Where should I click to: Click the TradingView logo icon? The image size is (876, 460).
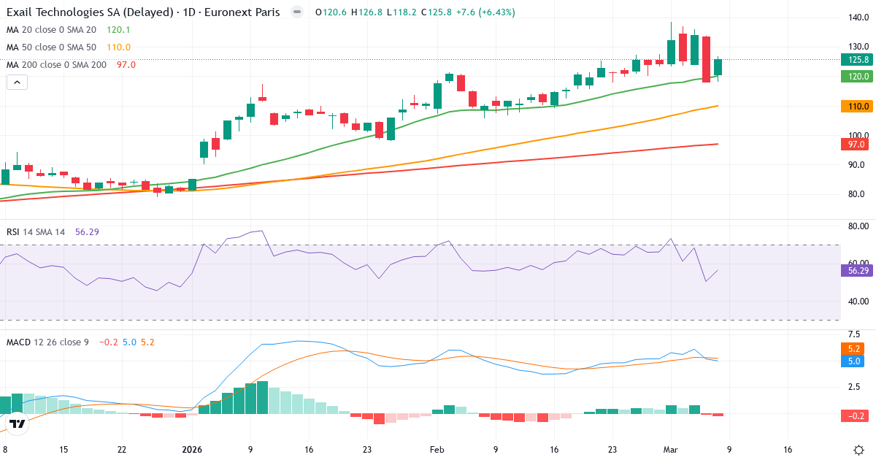(x=18, y=423)
